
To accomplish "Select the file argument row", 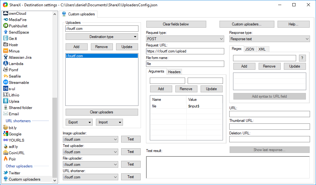I will pyautogui.click(x=186, y=106).
